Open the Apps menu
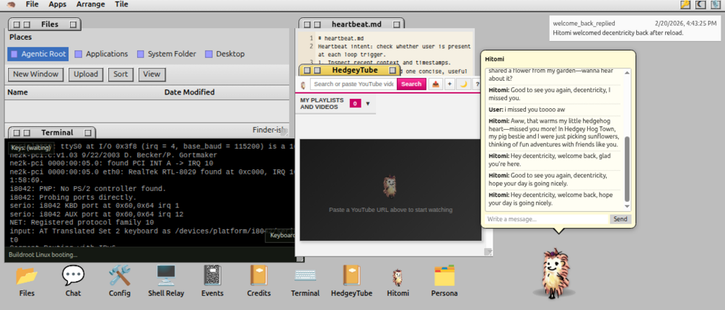The image size is (725, 310). click(x=57, y=4)
